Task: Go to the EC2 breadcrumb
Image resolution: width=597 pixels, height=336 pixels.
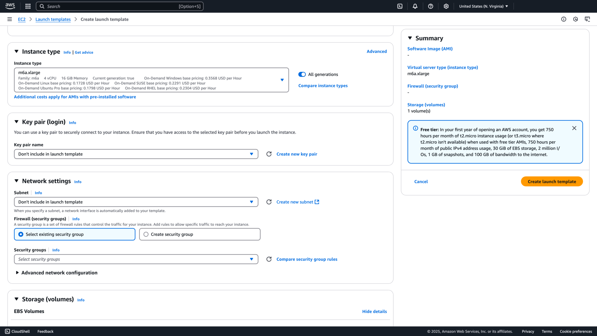Action: click(22, 19)
